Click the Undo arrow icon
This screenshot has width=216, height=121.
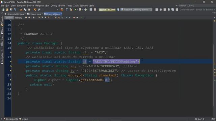coord(35,10)
